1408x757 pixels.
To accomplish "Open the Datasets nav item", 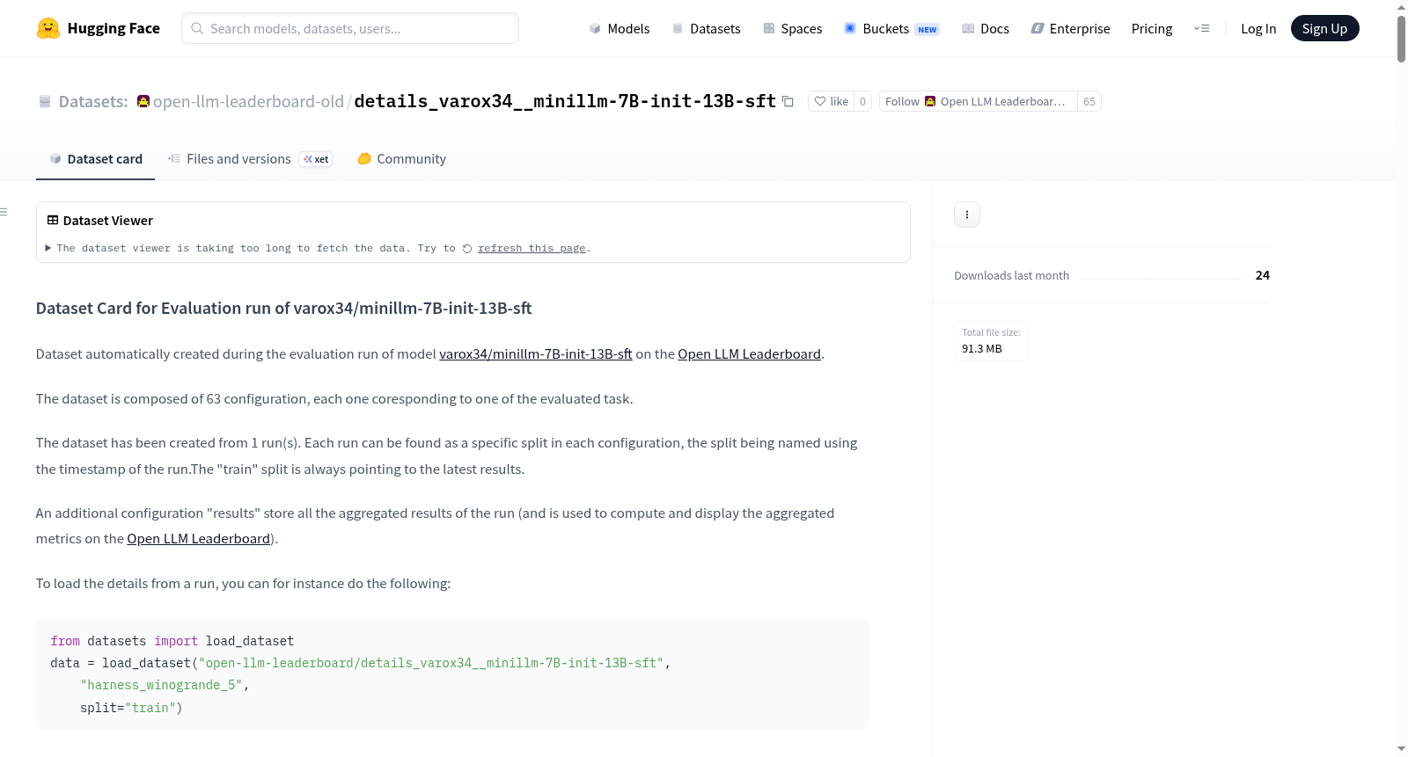I will point(707,29).
